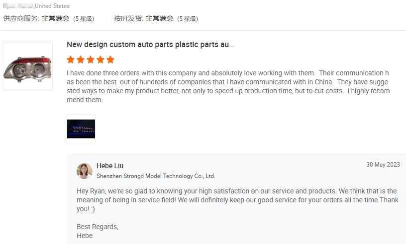The width and height of the screenshot is (406, 244).
Task: Click the 30 May 2023 reply date
Action: click(x=383, y=165)
